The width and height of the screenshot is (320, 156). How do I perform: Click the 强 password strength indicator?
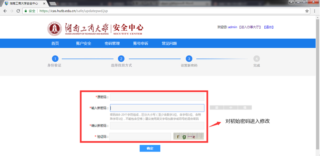coord(245,107)
